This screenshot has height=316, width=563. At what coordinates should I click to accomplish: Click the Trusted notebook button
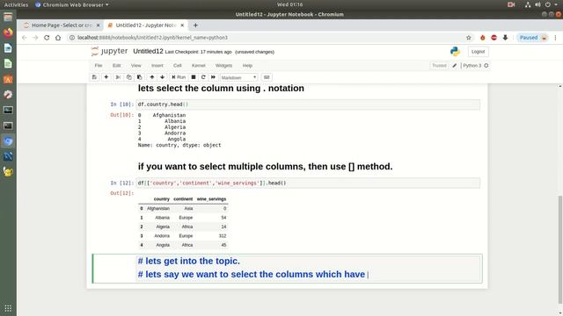pos(439,66)
